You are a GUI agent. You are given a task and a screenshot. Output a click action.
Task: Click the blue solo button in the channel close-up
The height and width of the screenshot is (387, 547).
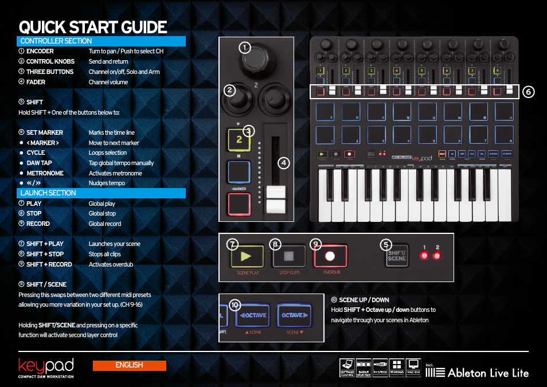239,172
